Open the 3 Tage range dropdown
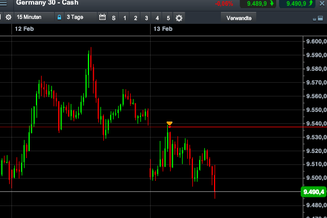Image resolution: width=327 pixels, height=218 pixels. [80, 17]
